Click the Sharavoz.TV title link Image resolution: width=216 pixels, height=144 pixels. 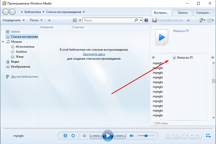point(181,31)
